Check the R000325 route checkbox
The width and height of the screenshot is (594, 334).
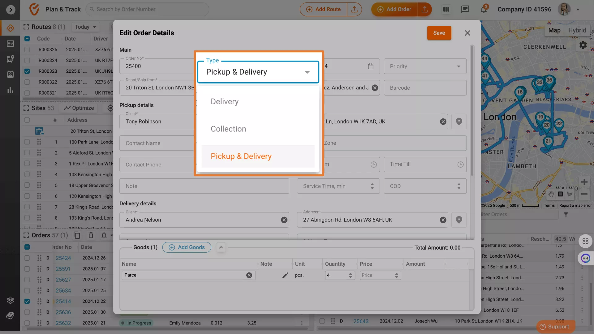click(27, 49)
